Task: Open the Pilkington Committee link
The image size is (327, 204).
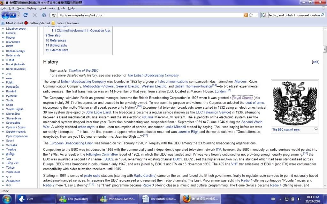Action: tap(102, 154)
